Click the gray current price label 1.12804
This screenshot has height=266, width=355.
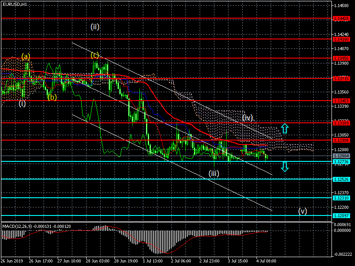(x=341, y=156)
